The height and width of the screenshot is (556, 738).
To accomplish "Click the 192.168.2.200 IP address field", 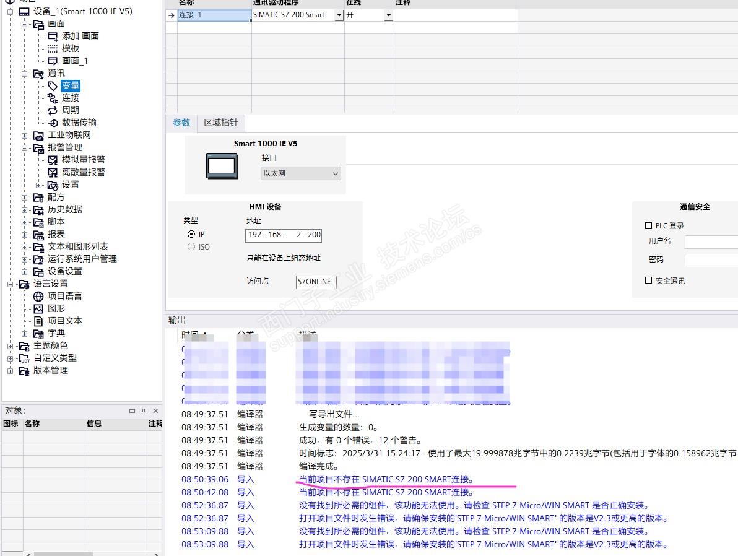I will coord(284,235).
